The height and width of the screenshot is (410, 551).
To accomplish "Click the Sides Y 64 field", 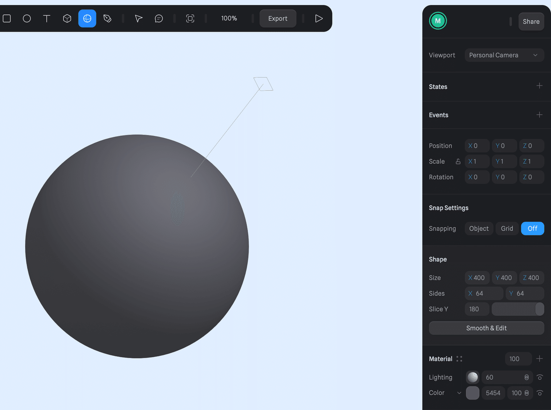I will coord(525,293).
